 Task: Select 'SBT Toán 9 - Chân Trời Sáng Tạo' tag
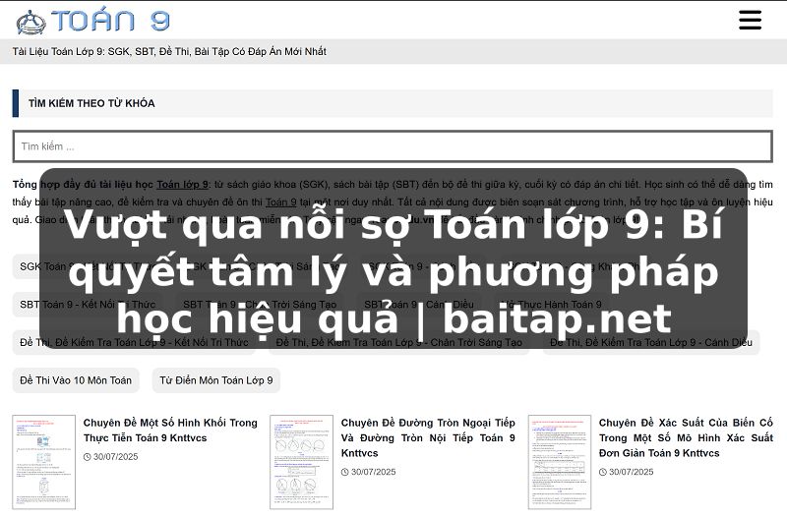(x=260, y=305)
